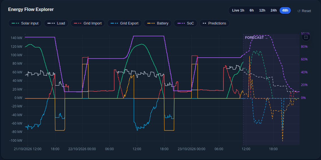Click the 80 kW axis label
Viewport: 321px width, 160px height.
(x=18, y=64)
